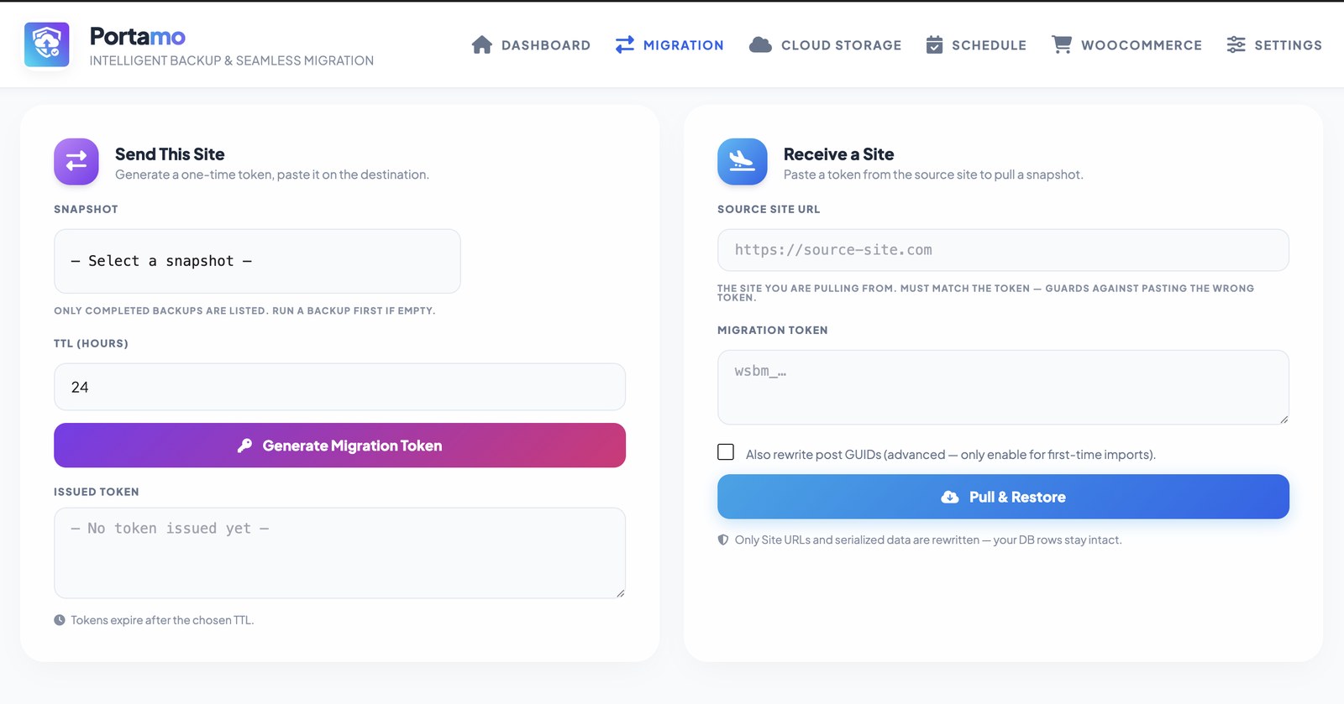Screen dimensions: 1344x704
Task: Enable the rewrite post GUIDs checkbox
Action: coord(726,452)
